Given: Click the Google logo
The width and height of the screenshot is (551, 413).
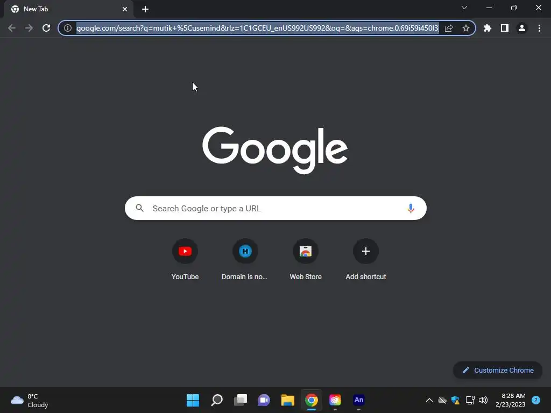Looking at the screenshot, I should pyautogui.click(x=275, y=150).
